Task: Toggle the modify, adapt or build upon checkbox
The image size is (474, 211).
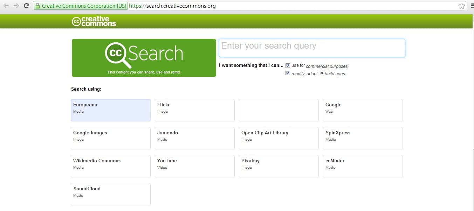Action: [x=288, y=73]
